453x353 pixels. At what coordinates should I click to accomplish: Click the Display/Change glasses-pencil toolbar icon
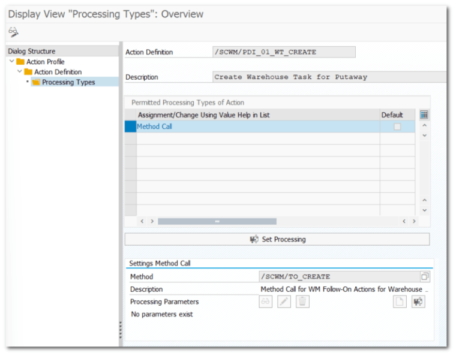13,32
